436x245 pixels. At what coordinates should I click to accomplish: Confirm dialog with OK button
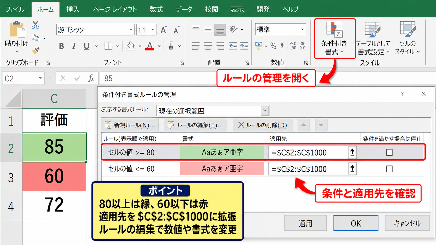click(356, 223)
